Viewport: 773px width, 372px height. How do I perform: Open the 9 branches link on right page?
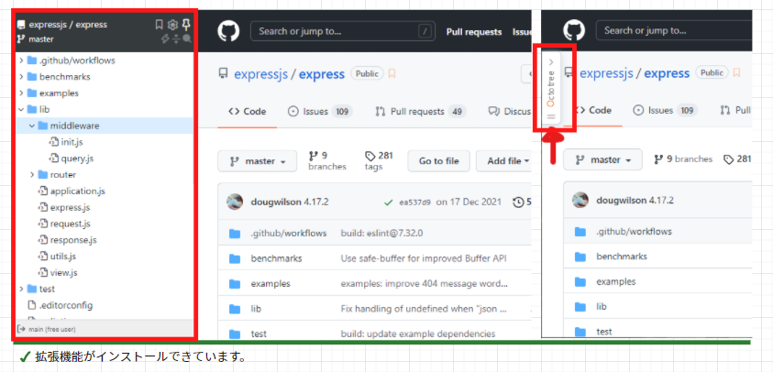683,159
